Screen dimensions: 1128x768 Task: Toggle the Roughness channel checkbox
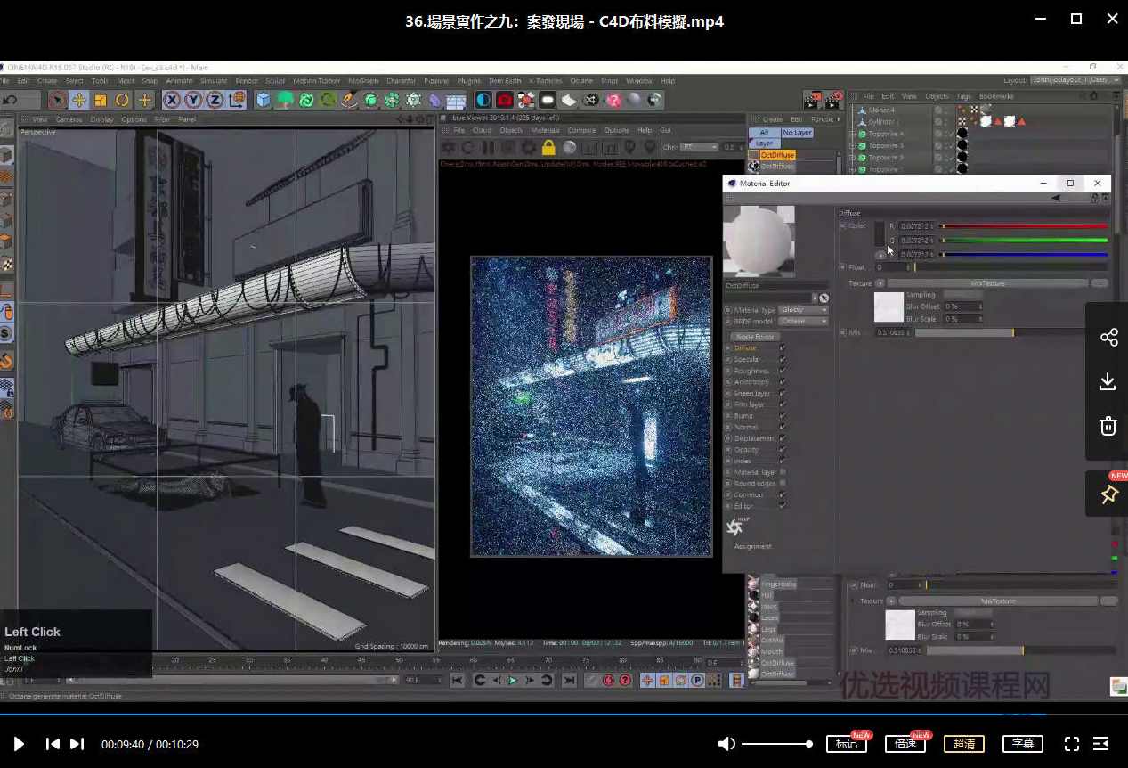tap(783, 371)
